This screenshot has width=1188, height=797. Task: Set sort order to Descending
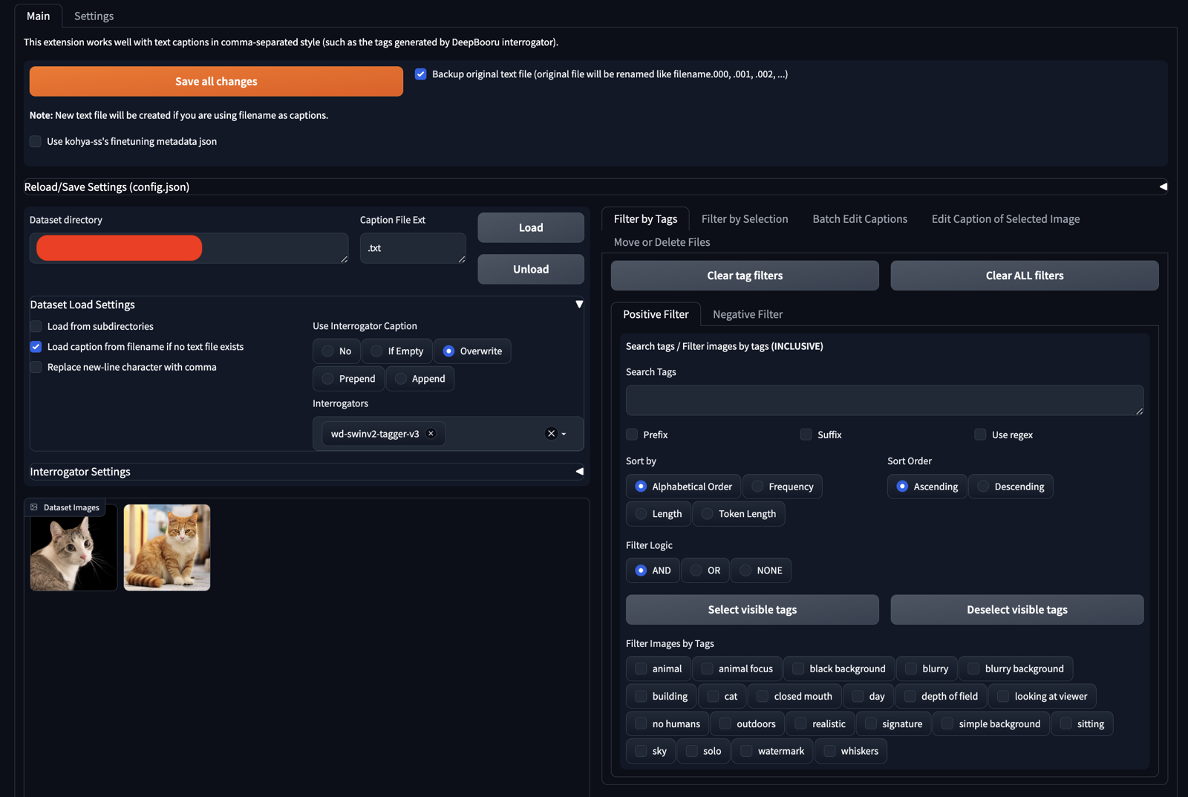click(1011, 487)
